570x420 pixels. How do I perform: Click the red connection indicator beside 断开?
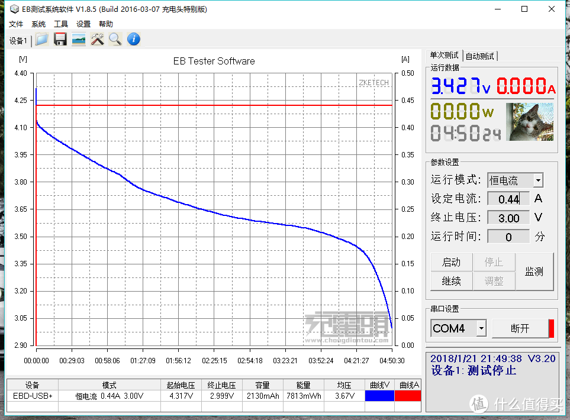(x=551, y=328)
